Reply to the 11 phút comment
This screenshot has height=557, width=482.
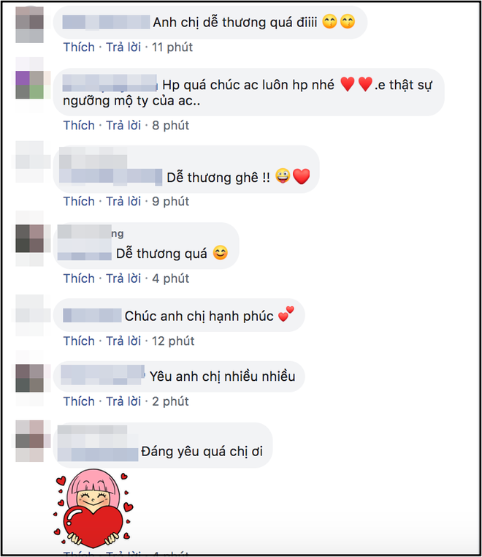(x=123, y=48)
